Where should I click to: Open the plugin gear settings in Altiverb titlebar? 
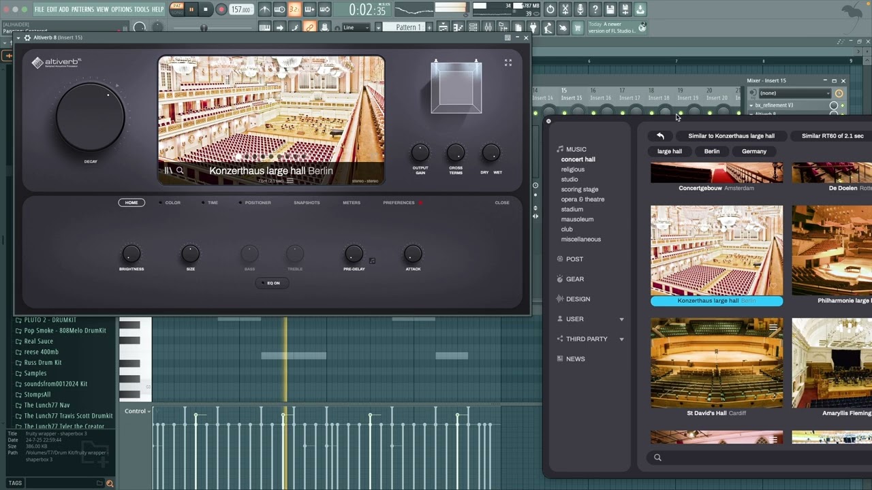[x=27, y=37]
